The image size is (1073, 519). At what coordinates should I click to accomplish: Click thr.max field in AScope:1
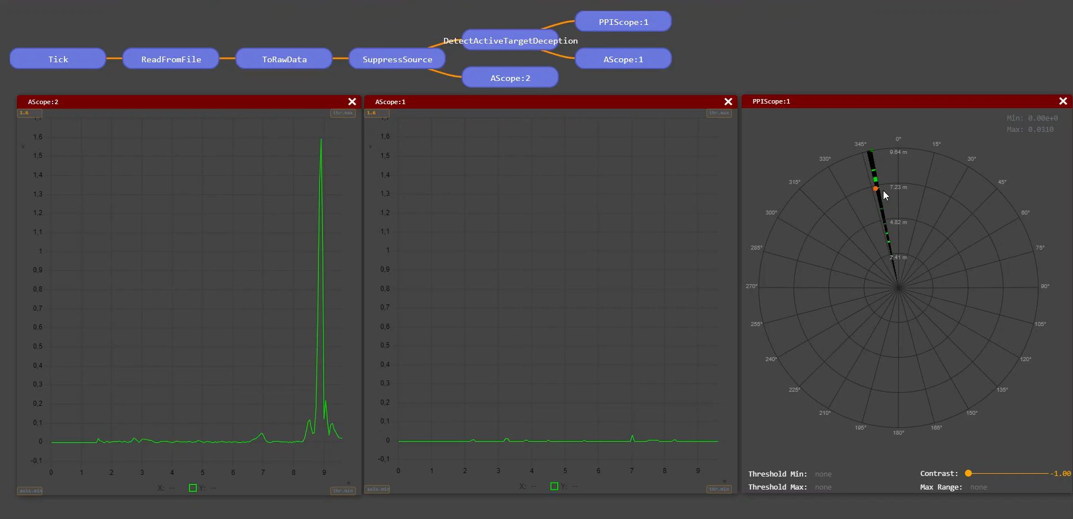[x=719, y=113]
